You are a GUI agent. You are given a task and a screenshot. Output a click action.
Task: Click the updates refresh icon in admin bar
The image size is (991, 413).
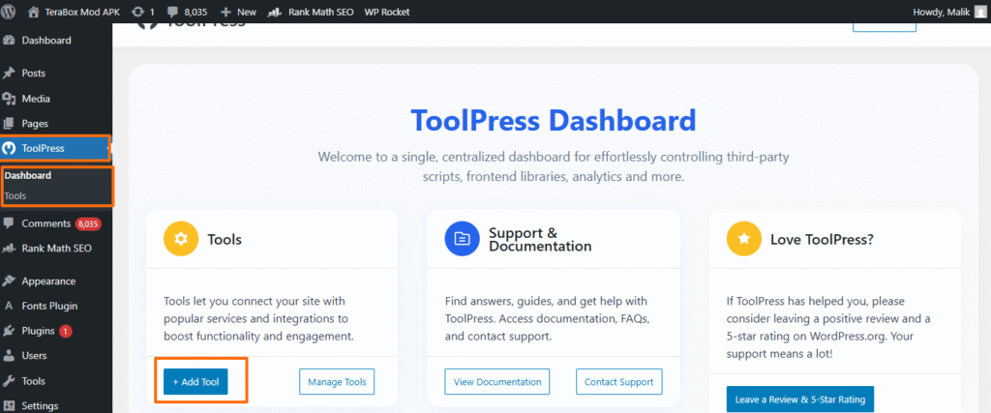pyautogui.click(x=137, y=12)
